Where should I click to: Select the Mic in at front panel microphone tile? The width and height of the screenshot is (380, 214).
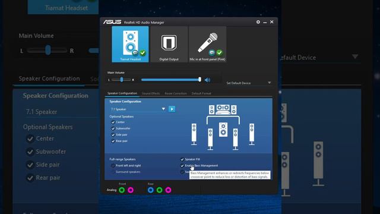click(207, 44)
